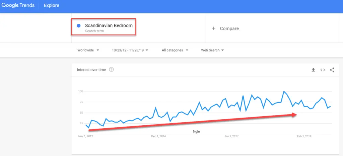Click the Jan 1, 2017 axis label
The height and width of the screenshot is (156, 343).
(231, 137)
